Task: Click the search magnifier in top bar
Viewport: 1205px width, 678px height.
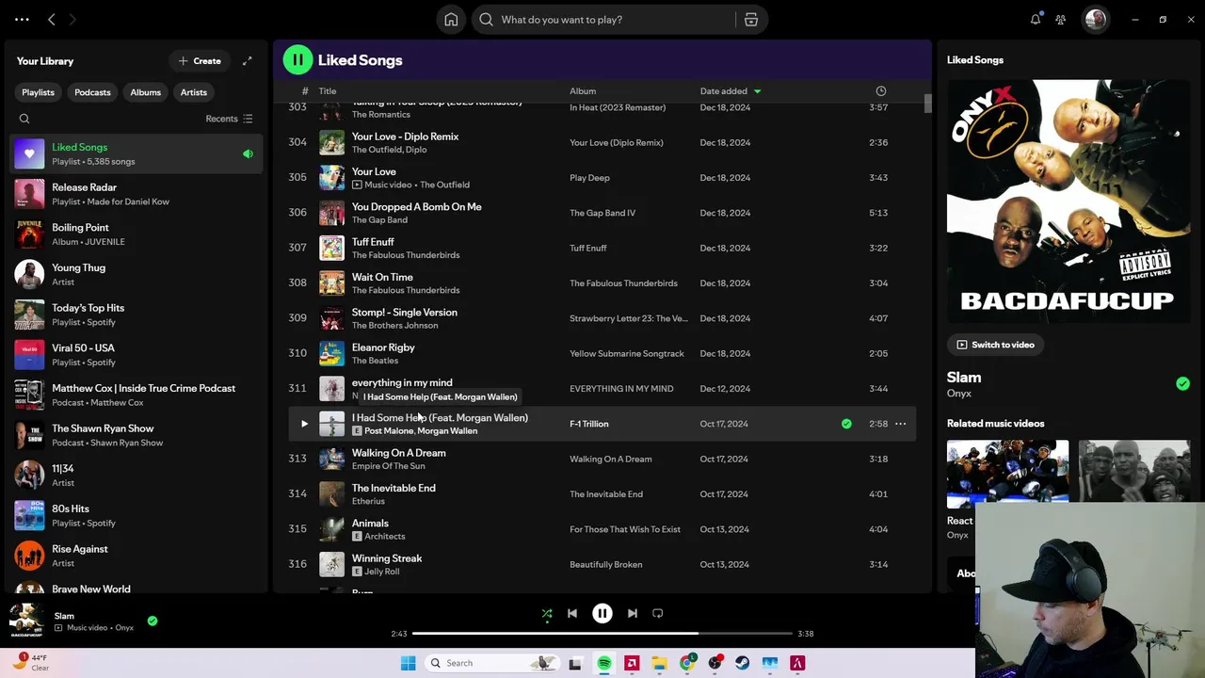Action: pos(486,20)
